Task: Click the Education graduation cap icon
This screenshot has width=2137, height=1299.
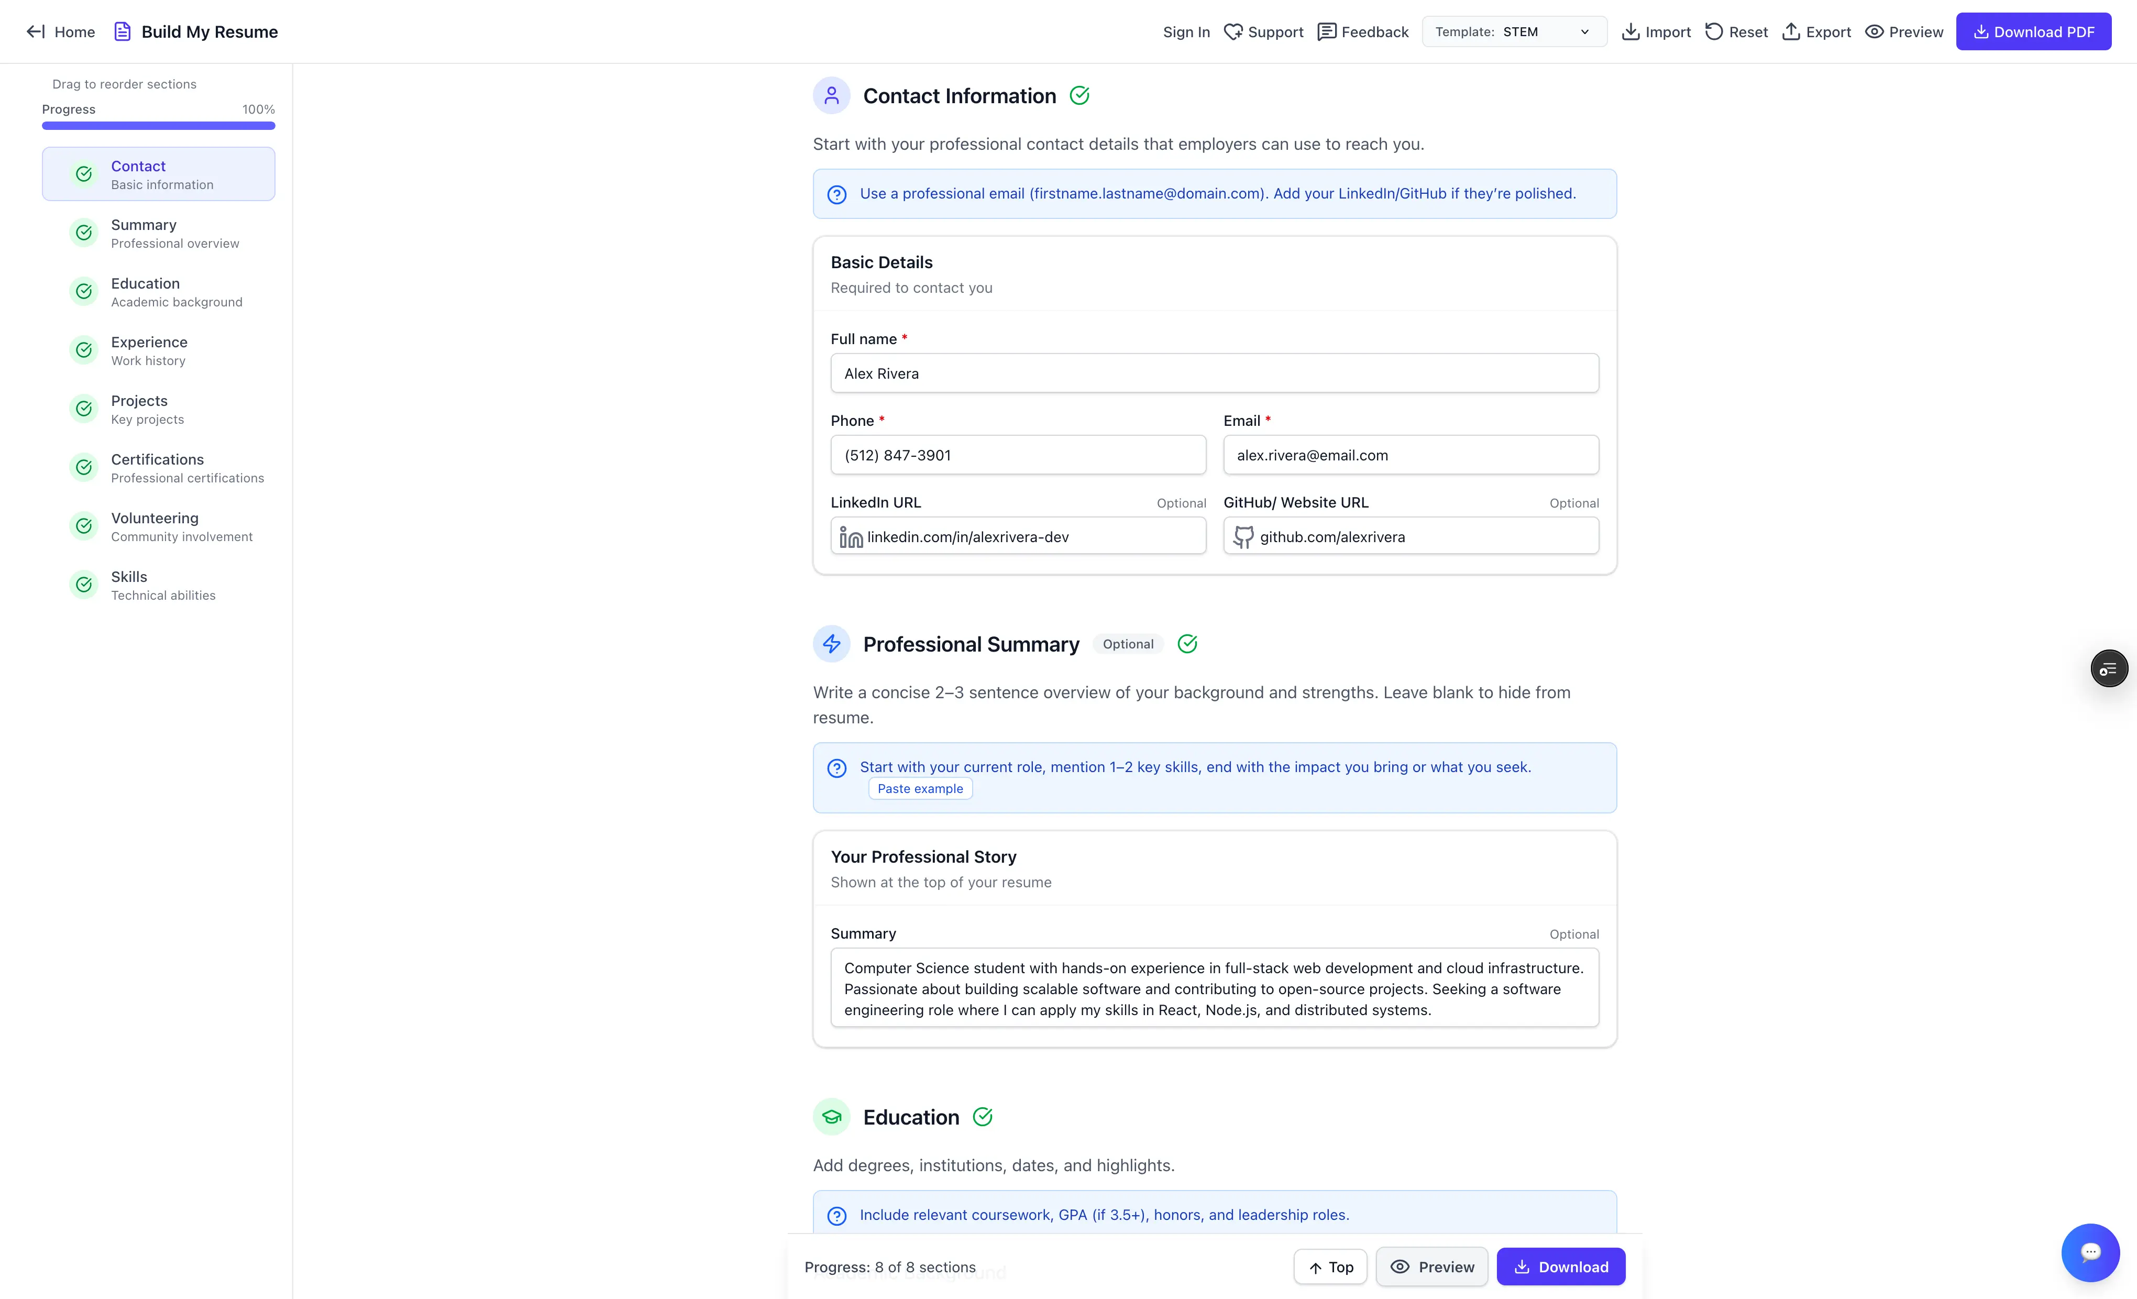Action: tap(831, 1117)
